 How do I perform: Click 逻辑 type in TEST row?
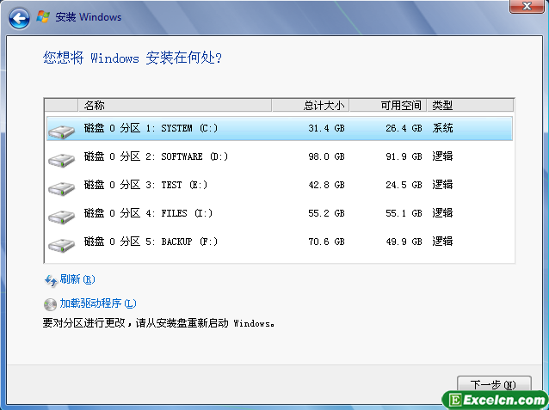(442, 185)
